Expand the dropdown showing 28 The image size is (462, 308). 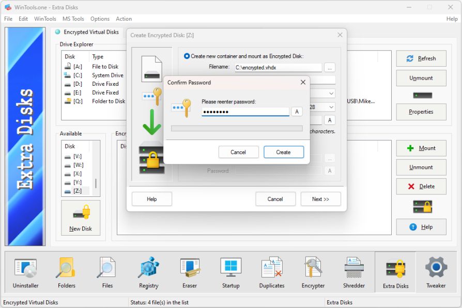click(x=331, y=107)
